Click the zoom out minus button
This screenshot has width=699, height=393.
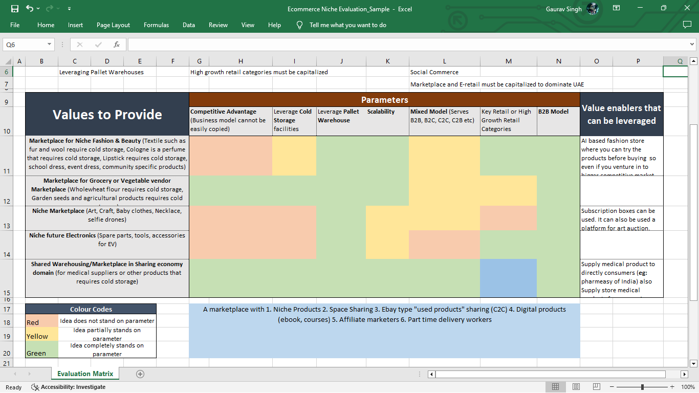[x=610, y=387]
